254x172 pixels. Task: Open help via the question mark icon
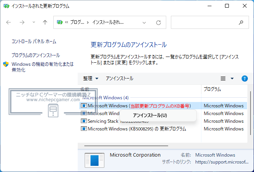[x=244, y=78]
